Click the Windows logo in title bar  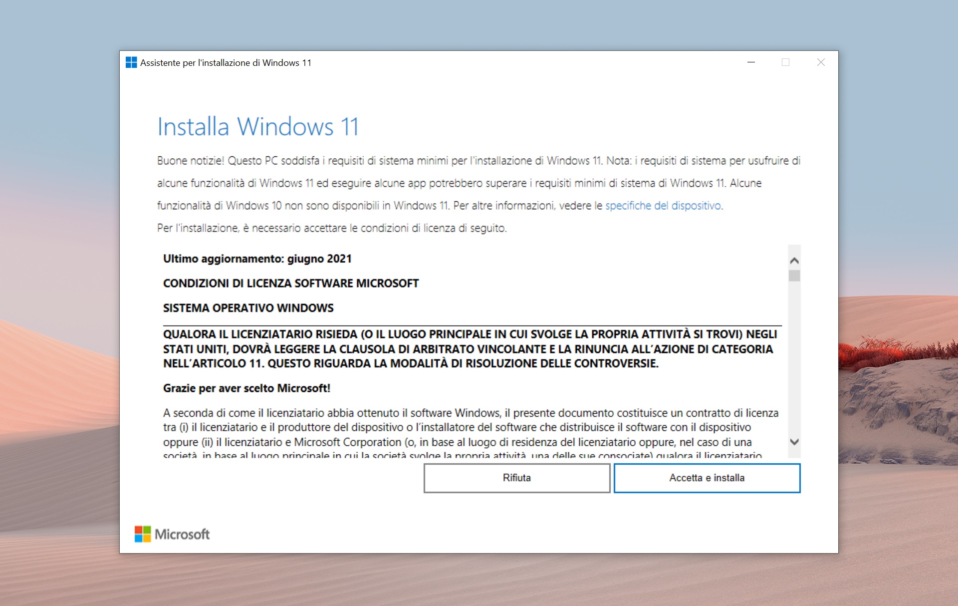tap(131, 62)
